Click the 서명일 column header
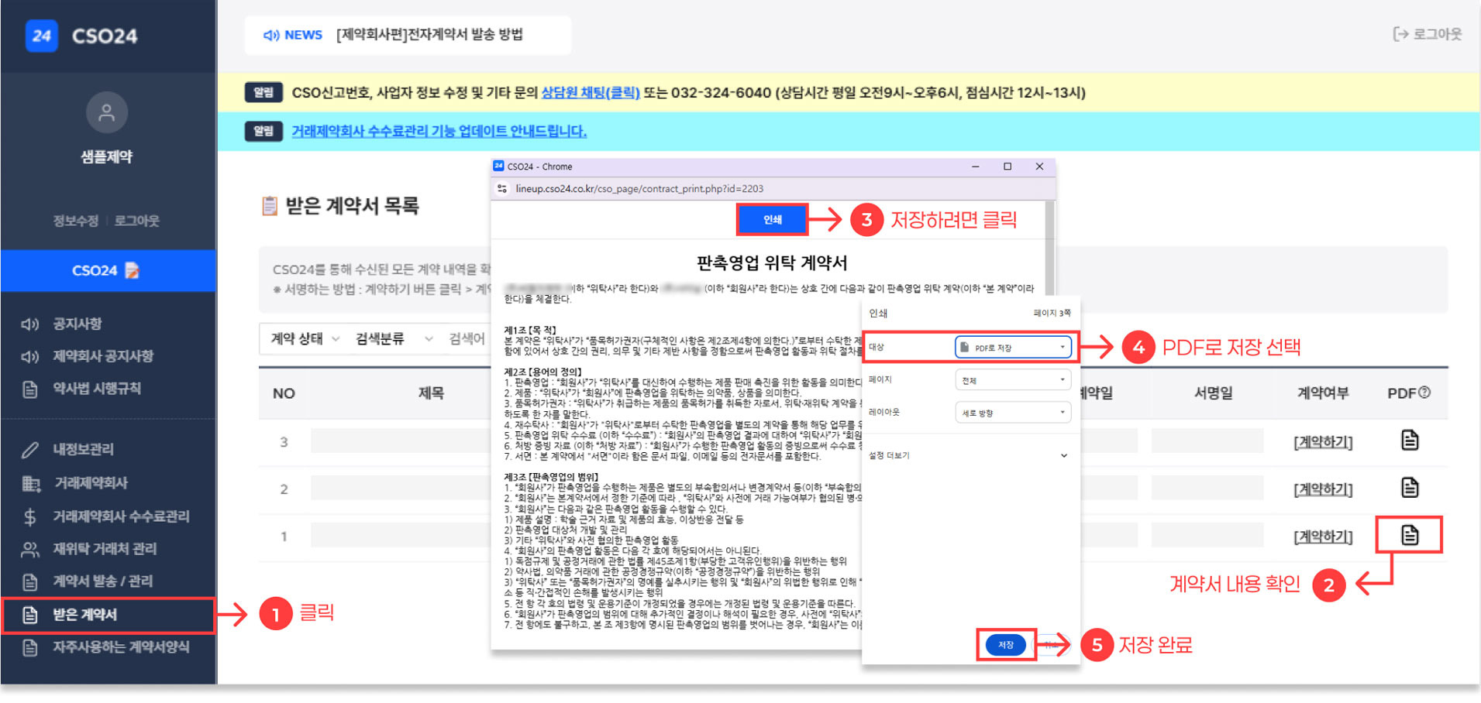1481x703 pixels. point(1213,393)
